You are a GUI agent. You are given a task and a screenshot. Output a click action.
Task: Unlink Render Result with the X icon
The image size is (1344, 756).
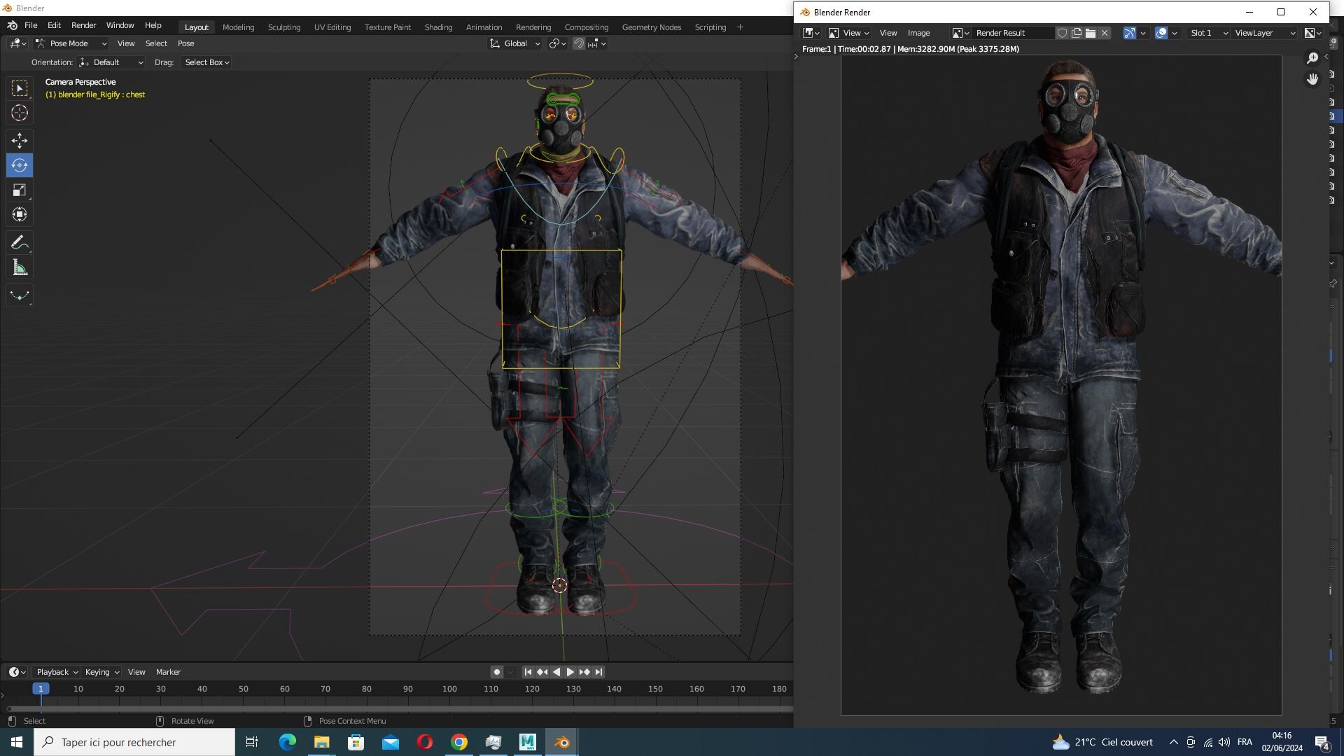coord(1105,33)
